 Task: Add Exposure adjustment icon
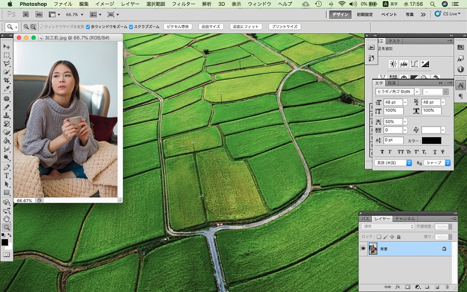(x=425, y=64)
